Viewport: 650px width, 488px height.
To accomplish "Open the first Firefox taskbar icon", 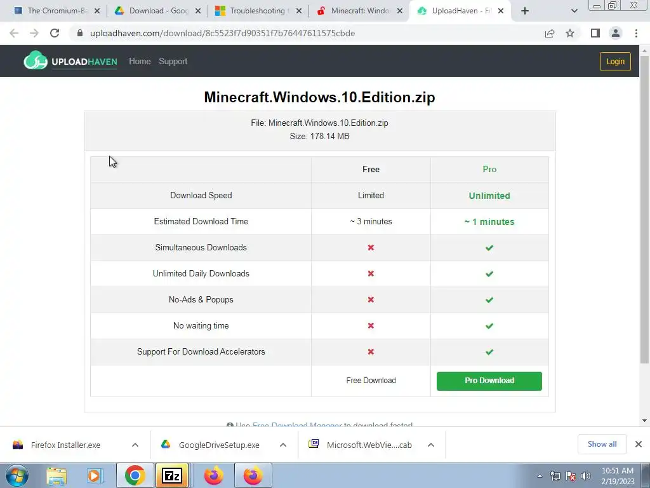I will point(214,475).
